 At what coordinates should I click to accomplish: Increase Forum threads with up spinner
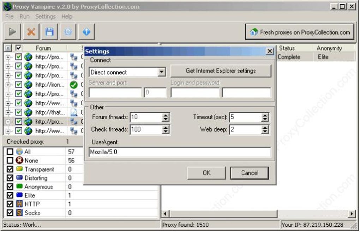[165, 115]
